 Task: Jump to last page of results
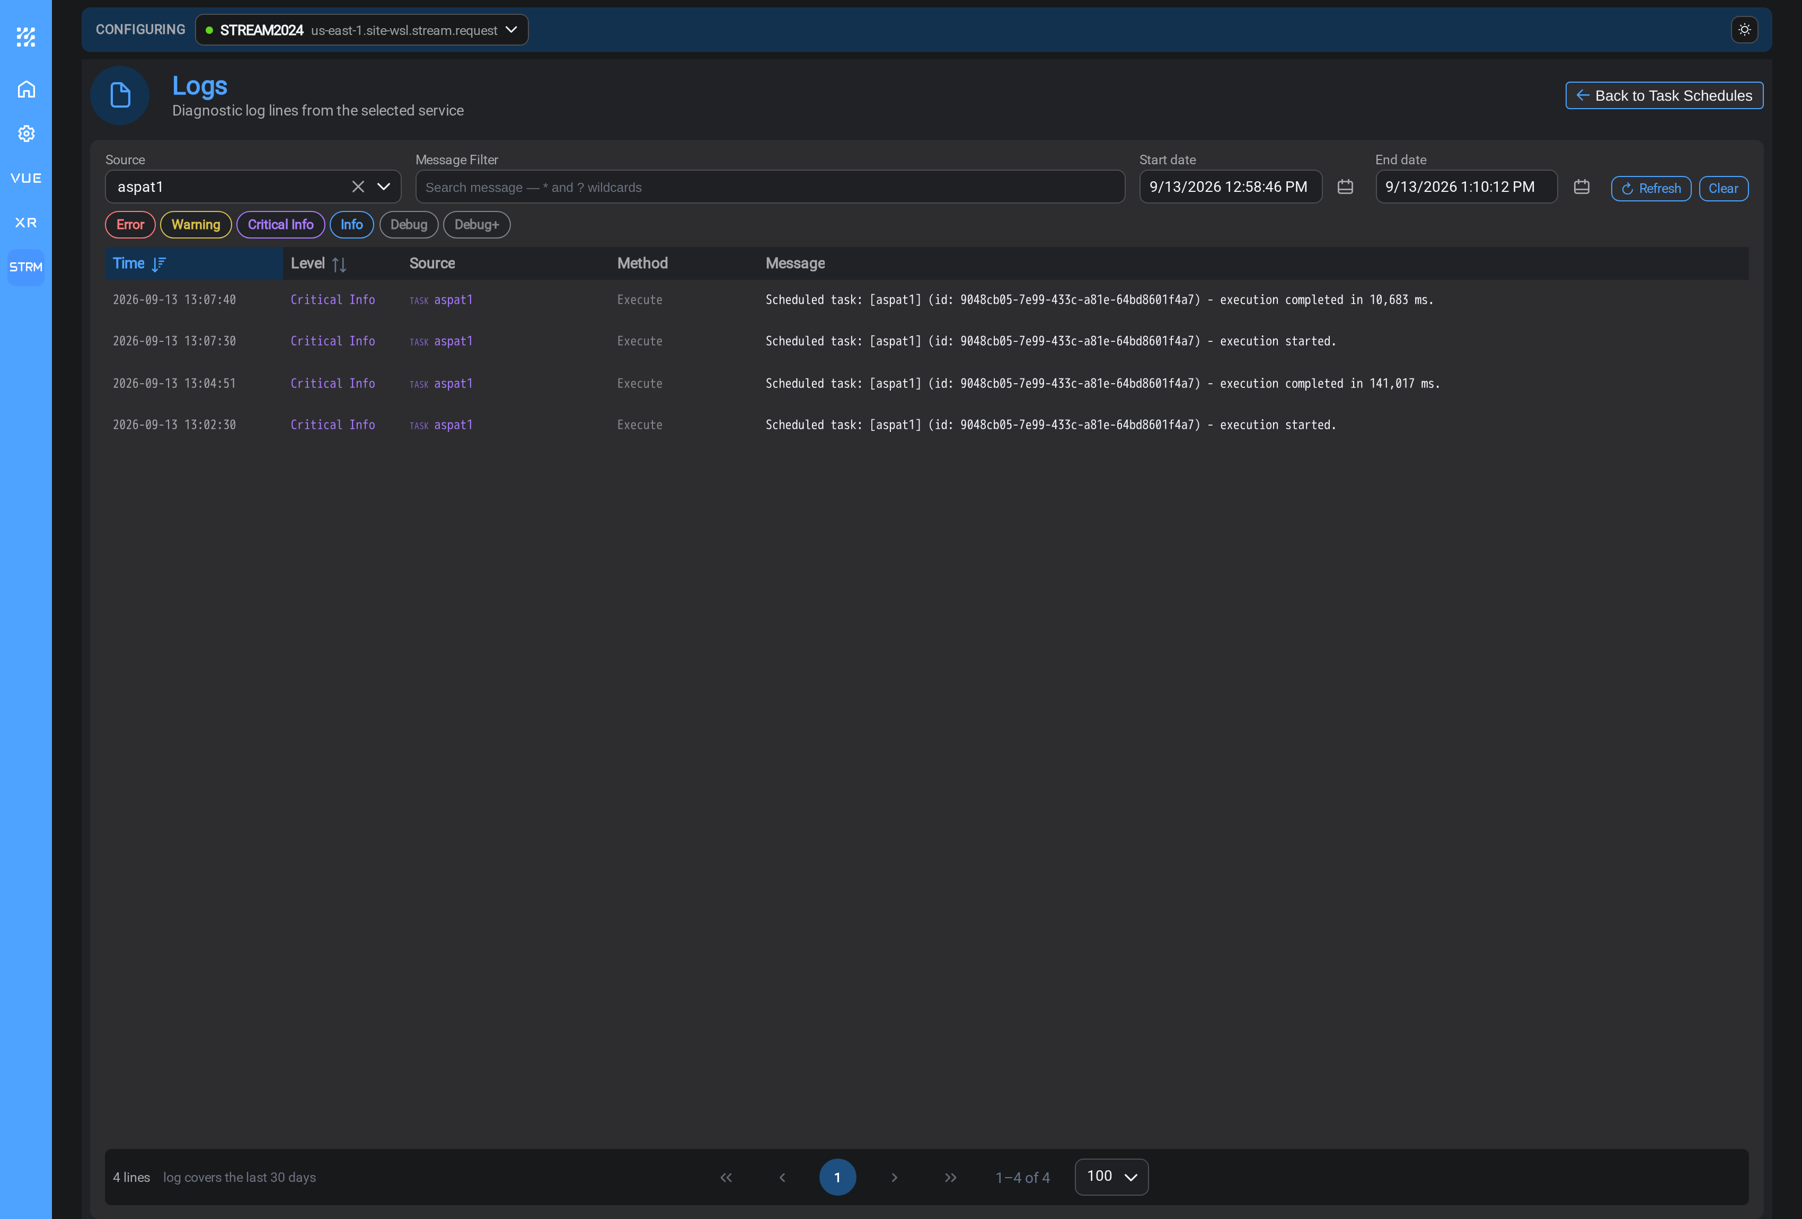click(x=950, y=1177)
